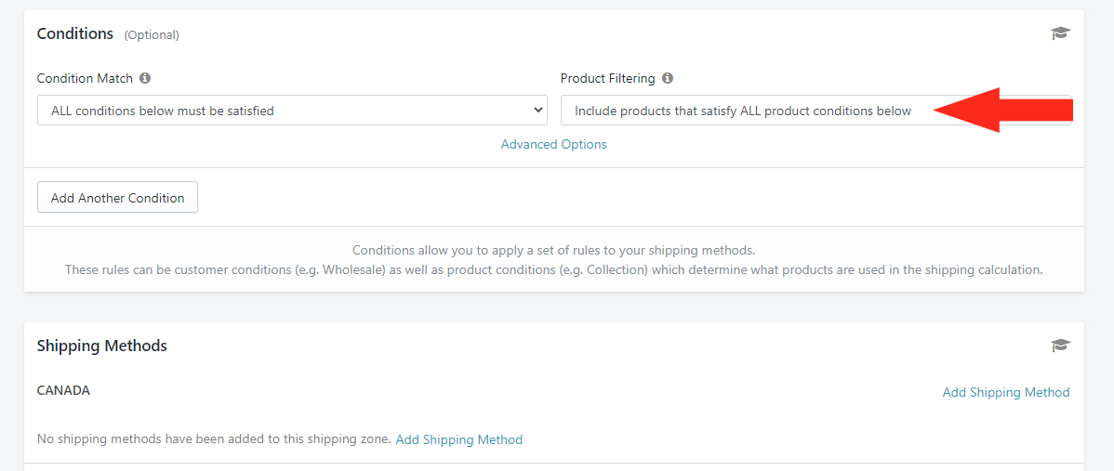Show info tooltip for Condition Match

point(145,78)
